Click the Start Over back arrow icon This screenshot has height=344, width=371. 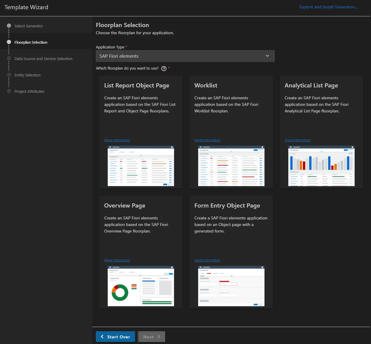point(102,337)
